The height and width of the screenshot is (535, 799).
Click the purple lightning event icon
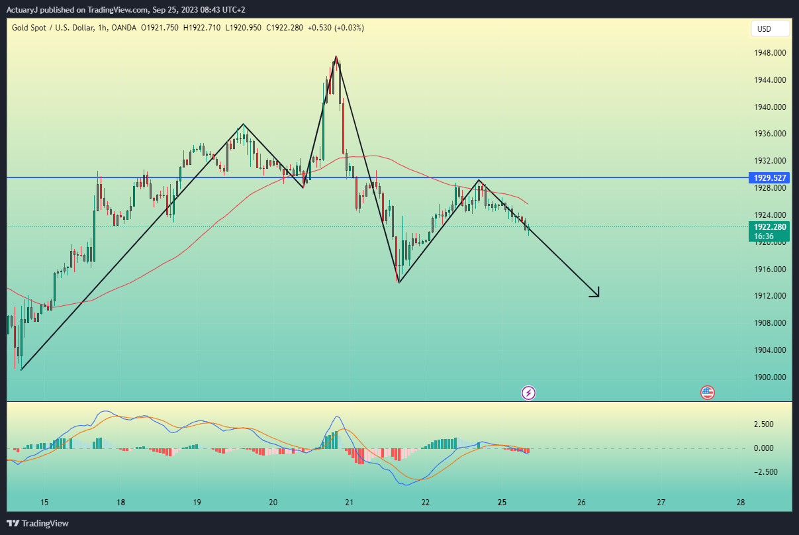(529, 393)
